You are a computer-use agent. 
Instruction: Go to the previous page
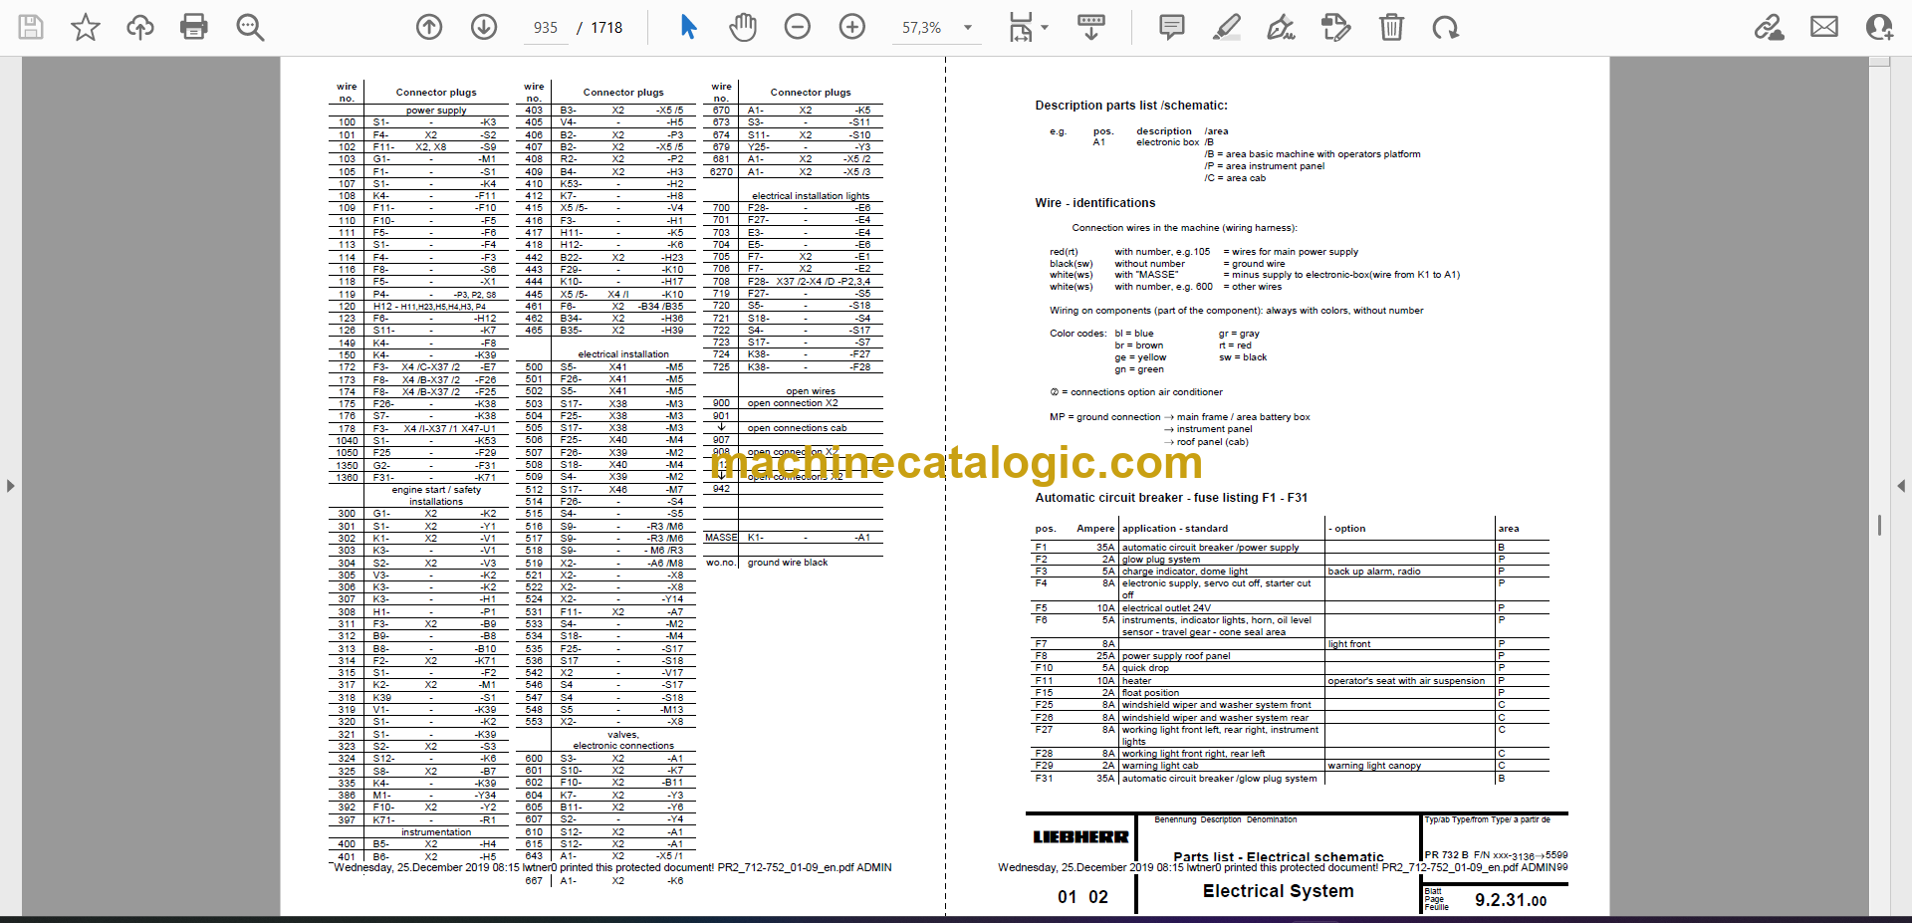(429, 27)
